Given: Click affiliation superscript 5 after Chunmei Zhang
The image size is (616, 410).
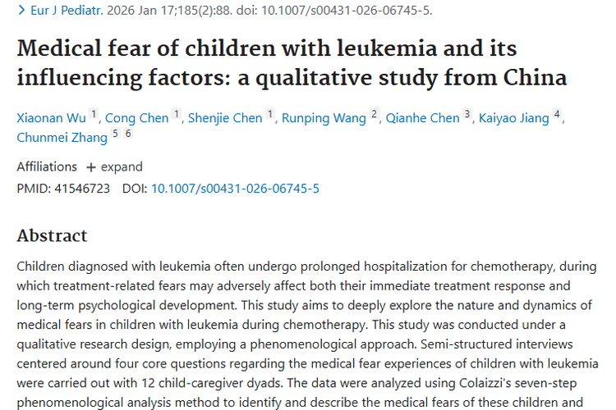Looking at the screenshot, I should coord(115,134).
